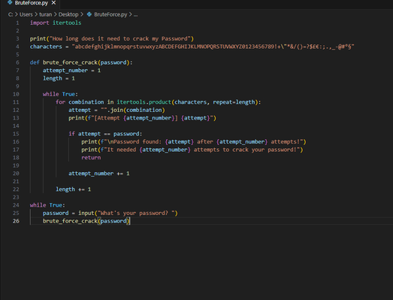The image size is (393, 300).
Task: Click 'itertools.product' on line 11
Action: tap(144, 102)
